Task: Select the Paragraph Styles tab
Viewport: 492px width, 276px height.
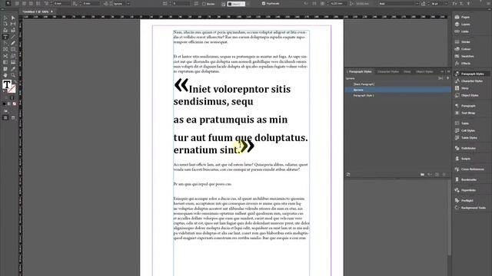Action: coord(360,71)
